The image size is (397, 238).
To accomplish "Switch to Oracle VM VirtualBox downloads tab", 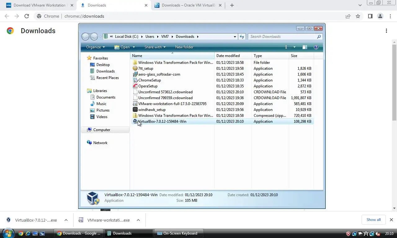I will [188, 5].
